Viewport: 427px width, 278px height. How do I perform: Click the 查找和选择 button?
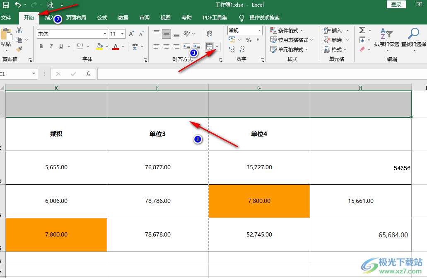[414, 39]
